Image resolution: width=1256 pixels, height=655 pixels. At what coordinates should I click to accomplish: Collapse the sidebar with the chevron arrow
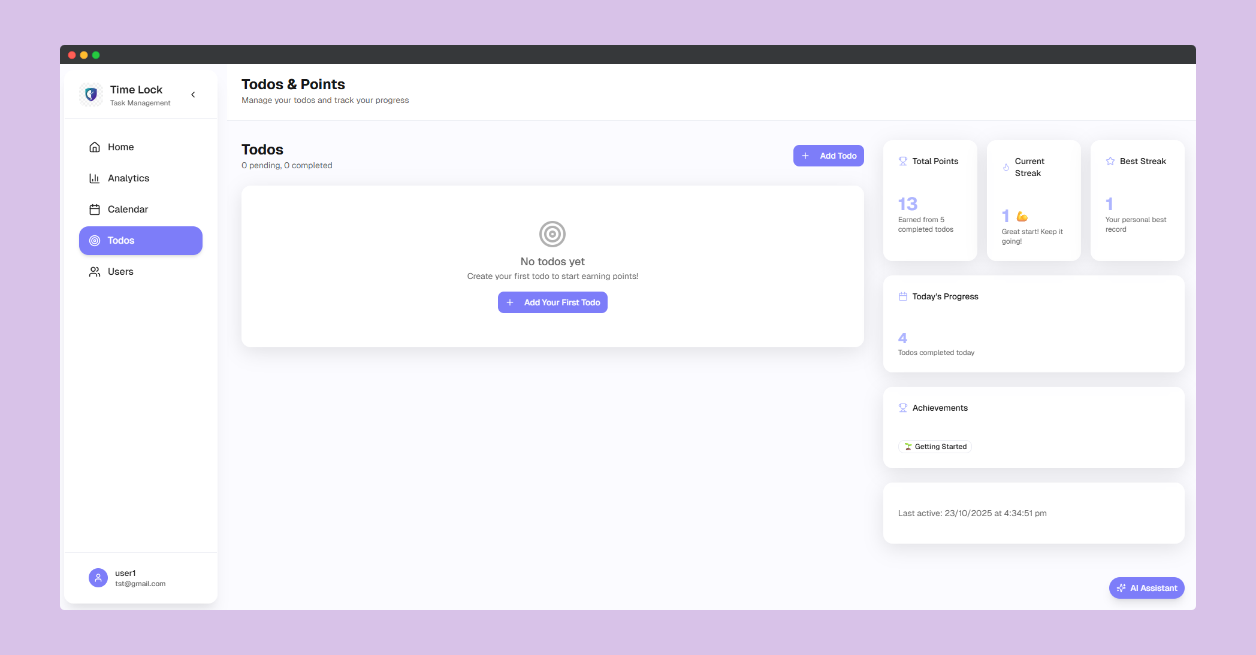pyautogui.click(x=193, y=95)
